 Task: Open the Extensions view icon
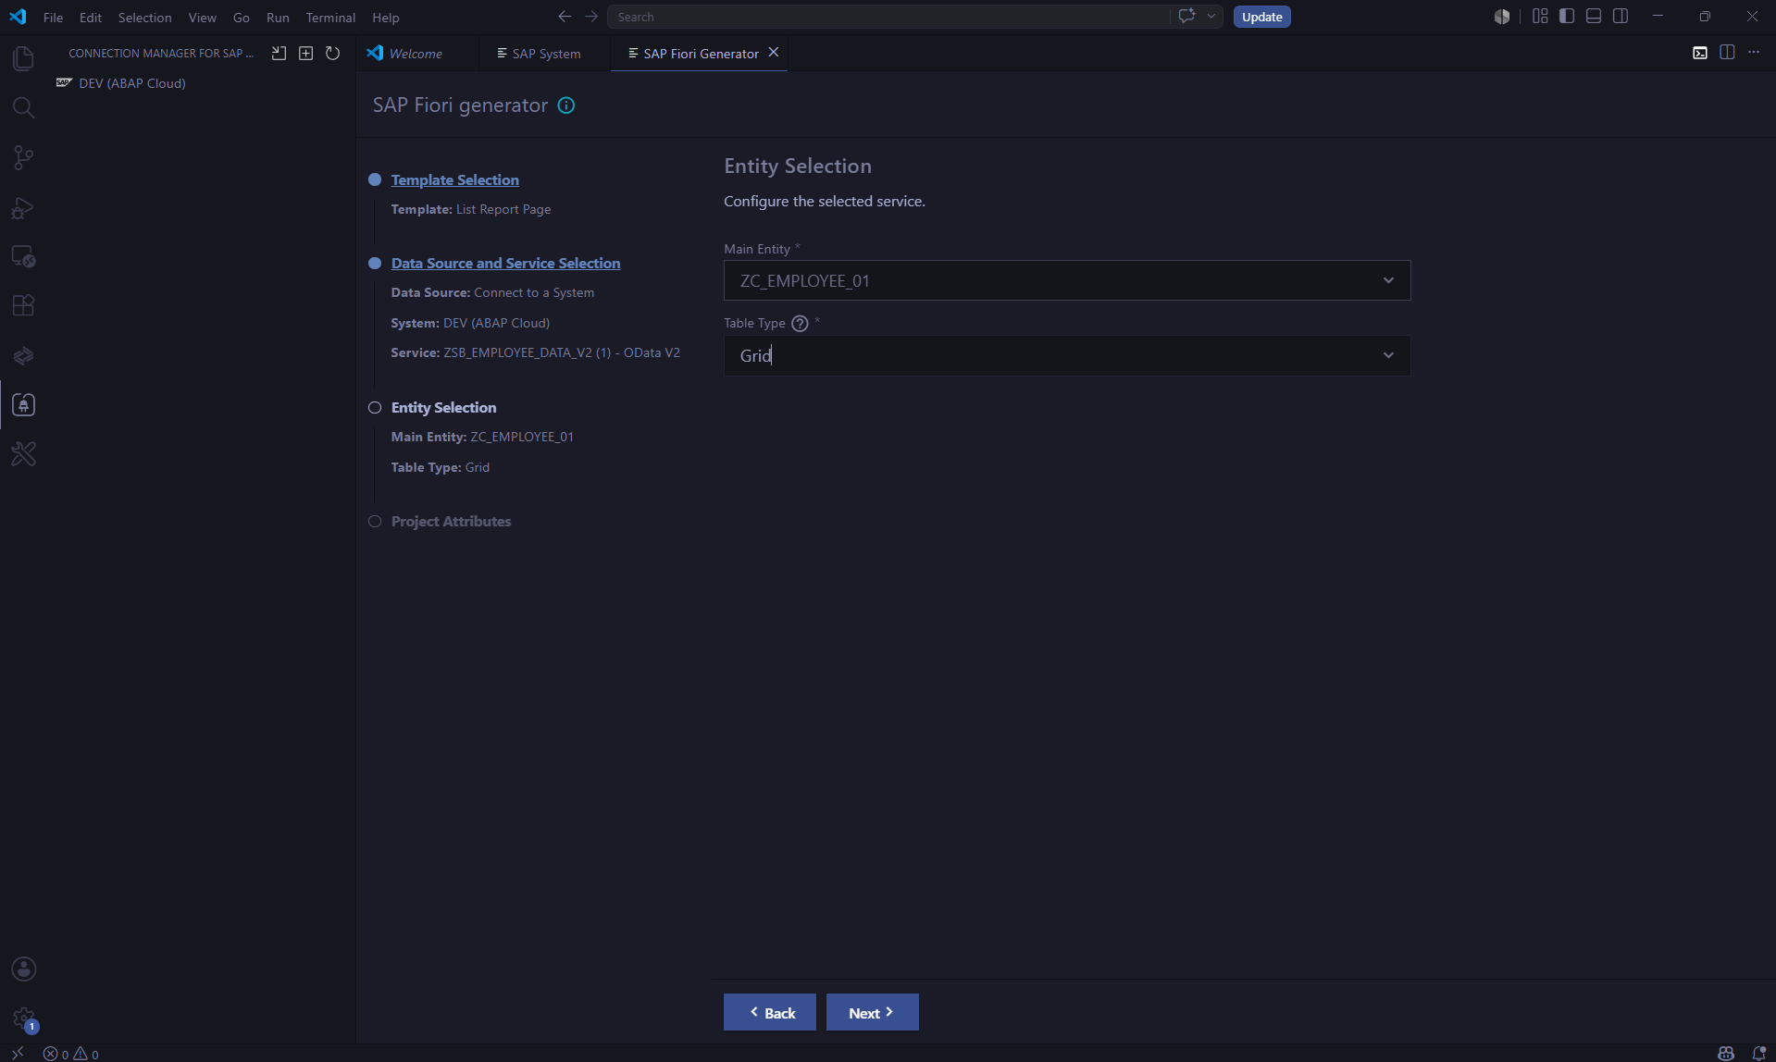pyautogui.click(x=23, y=305)
